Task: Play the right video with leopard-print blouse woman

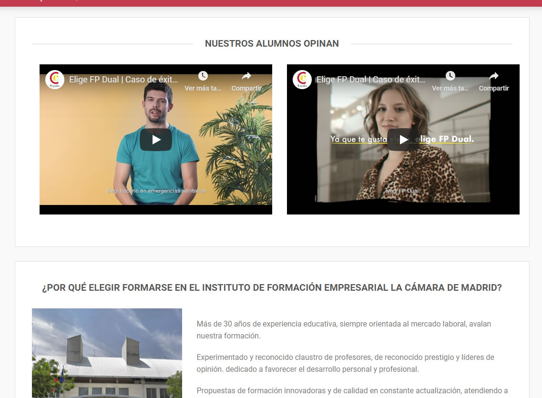Action: click(403, 140)
